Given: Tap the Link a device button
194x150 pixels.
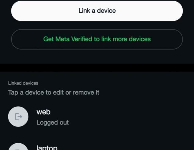Looking at the screenshot, I should point(97,11).
